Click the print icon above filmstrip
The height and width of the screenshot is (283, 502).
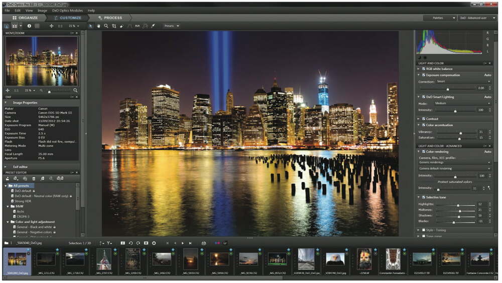204,243
